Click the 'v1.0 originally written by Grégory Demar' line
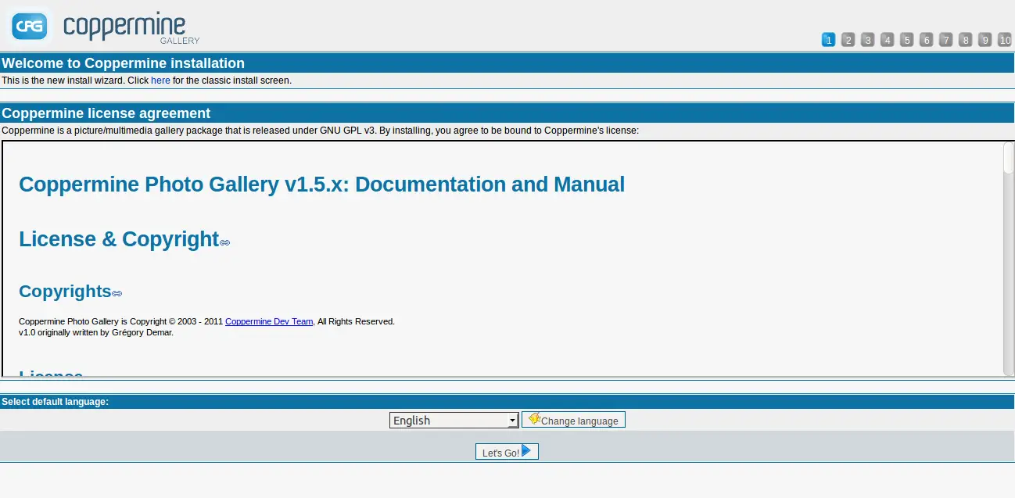1015x498 pixels. 96,332
